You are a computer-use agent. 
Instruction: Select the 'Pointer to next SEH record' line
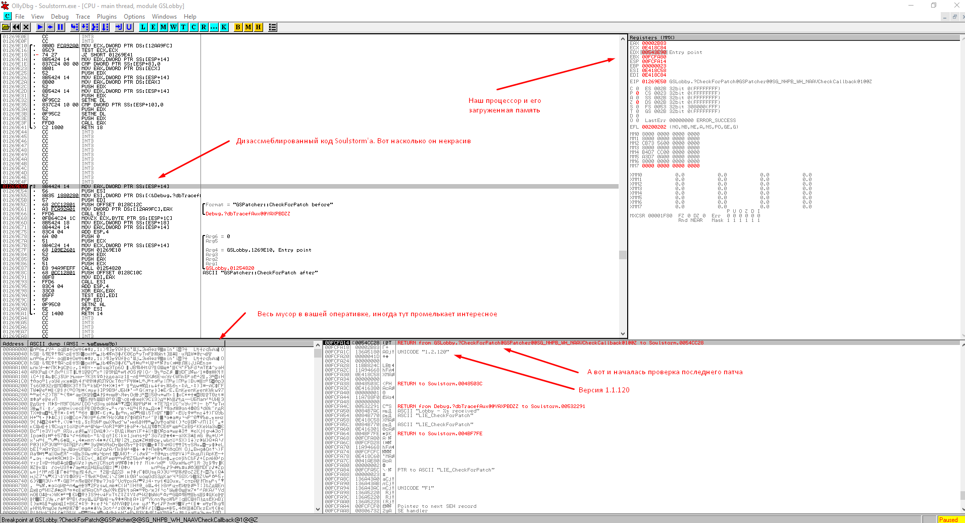(437, 506)
